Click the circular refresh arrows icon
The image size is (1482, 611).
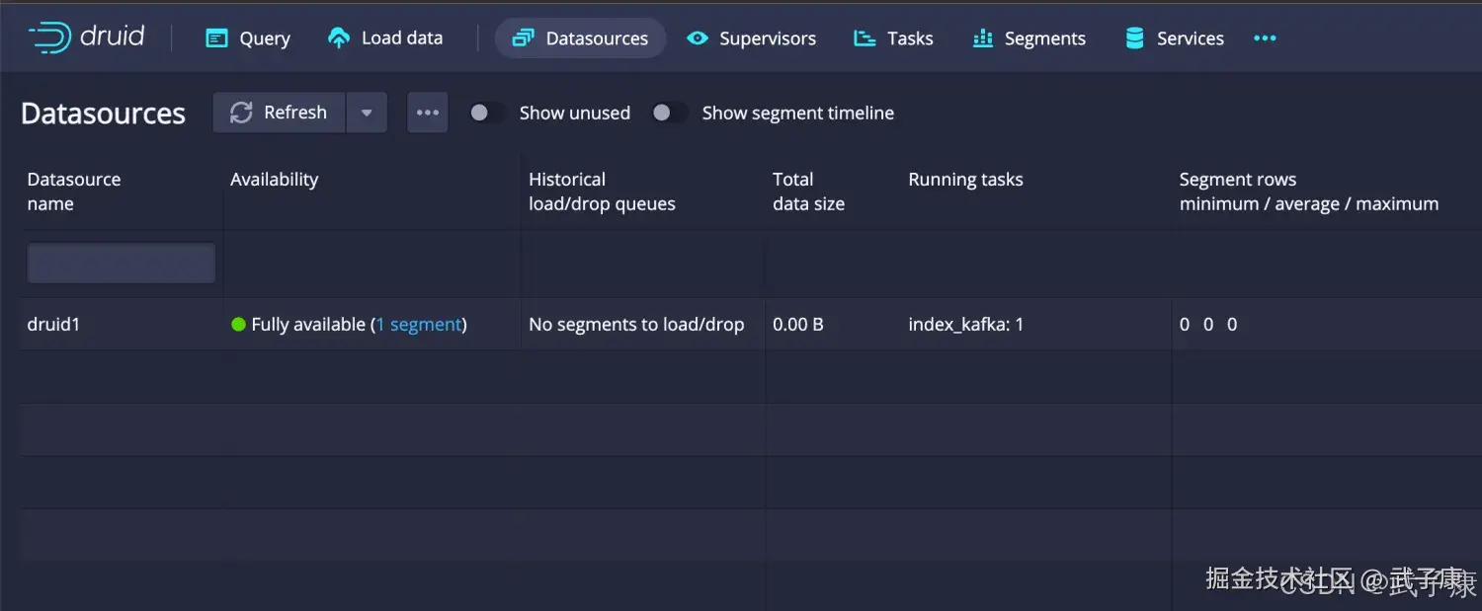click(241, 113)
